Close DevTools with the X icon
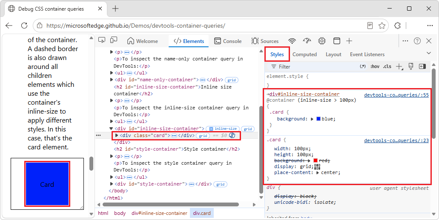 [x=429, y=41]
